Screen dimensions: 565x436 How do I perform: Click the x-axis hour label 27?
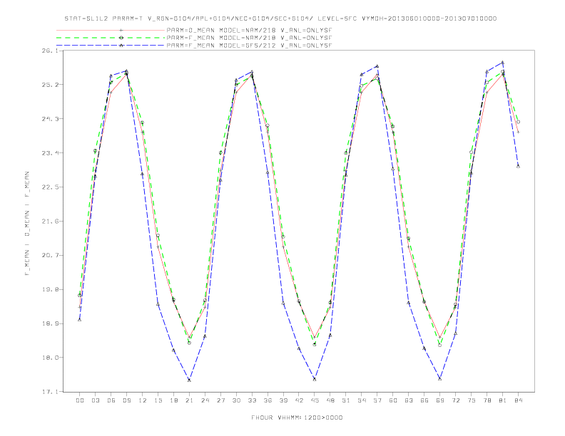(220, 400)
